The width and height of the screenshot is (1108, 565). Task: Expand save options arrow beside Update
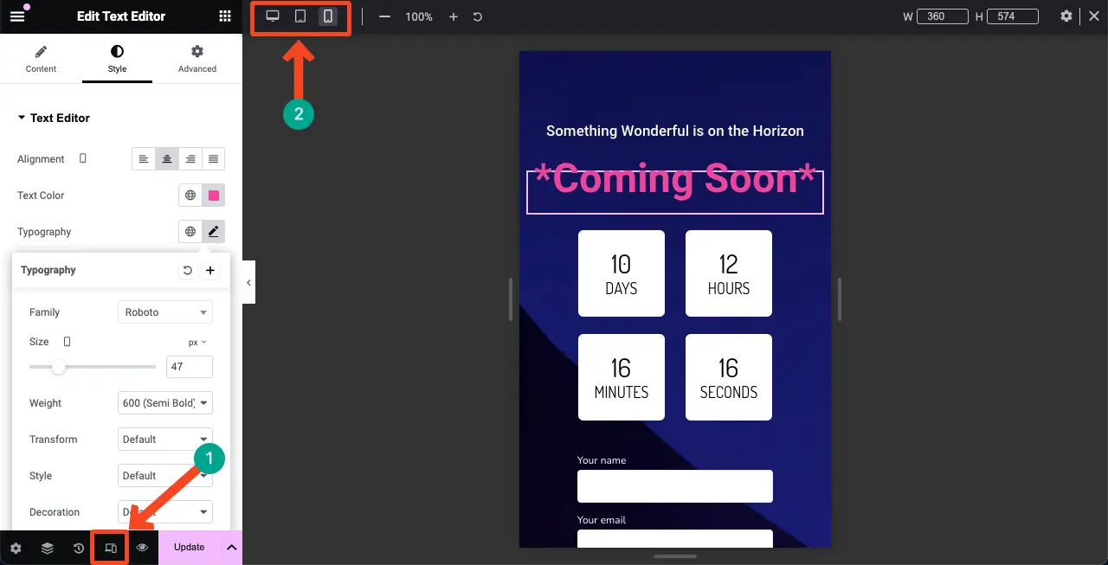(x=232, y=548)
